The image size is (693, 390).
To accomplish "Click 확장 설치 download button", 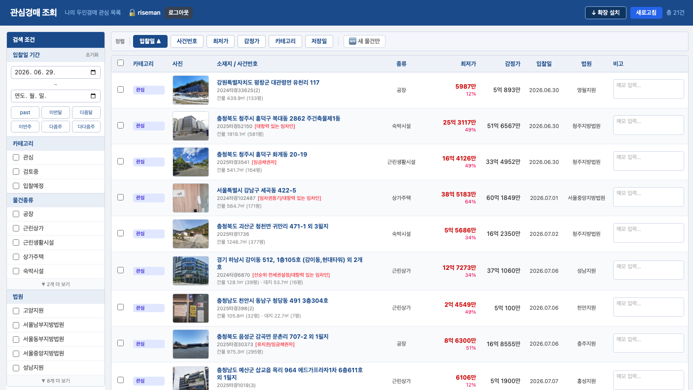I will tap(606, 13).
